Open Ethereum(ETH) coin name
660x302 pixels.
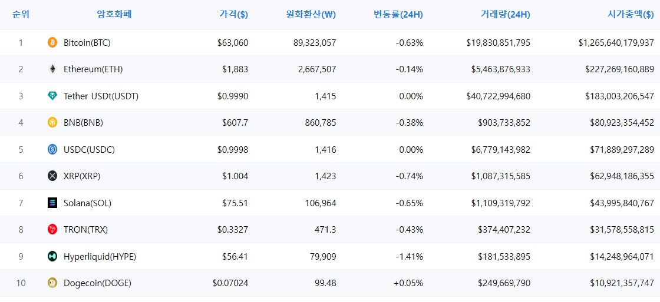click(93, 70)
